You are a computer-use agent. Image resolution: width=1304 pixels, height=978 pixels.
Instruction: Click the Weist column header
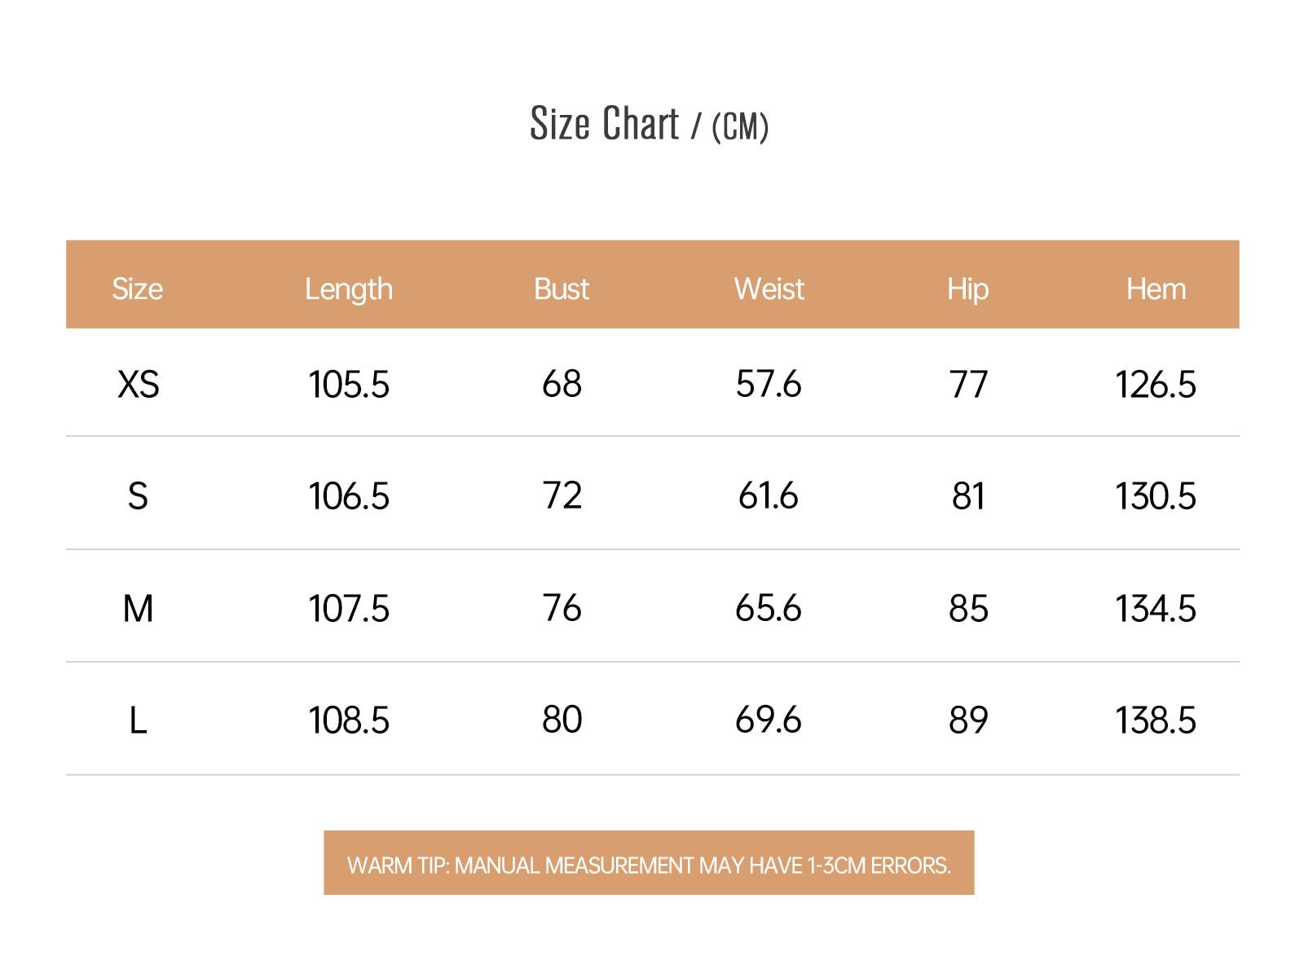pyautogui.click(x=769, y=289)
